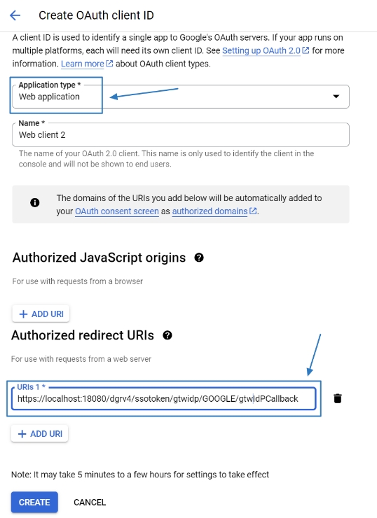Go back using the top-left arrow
377x518 pixels.
(x=15, y=15)
